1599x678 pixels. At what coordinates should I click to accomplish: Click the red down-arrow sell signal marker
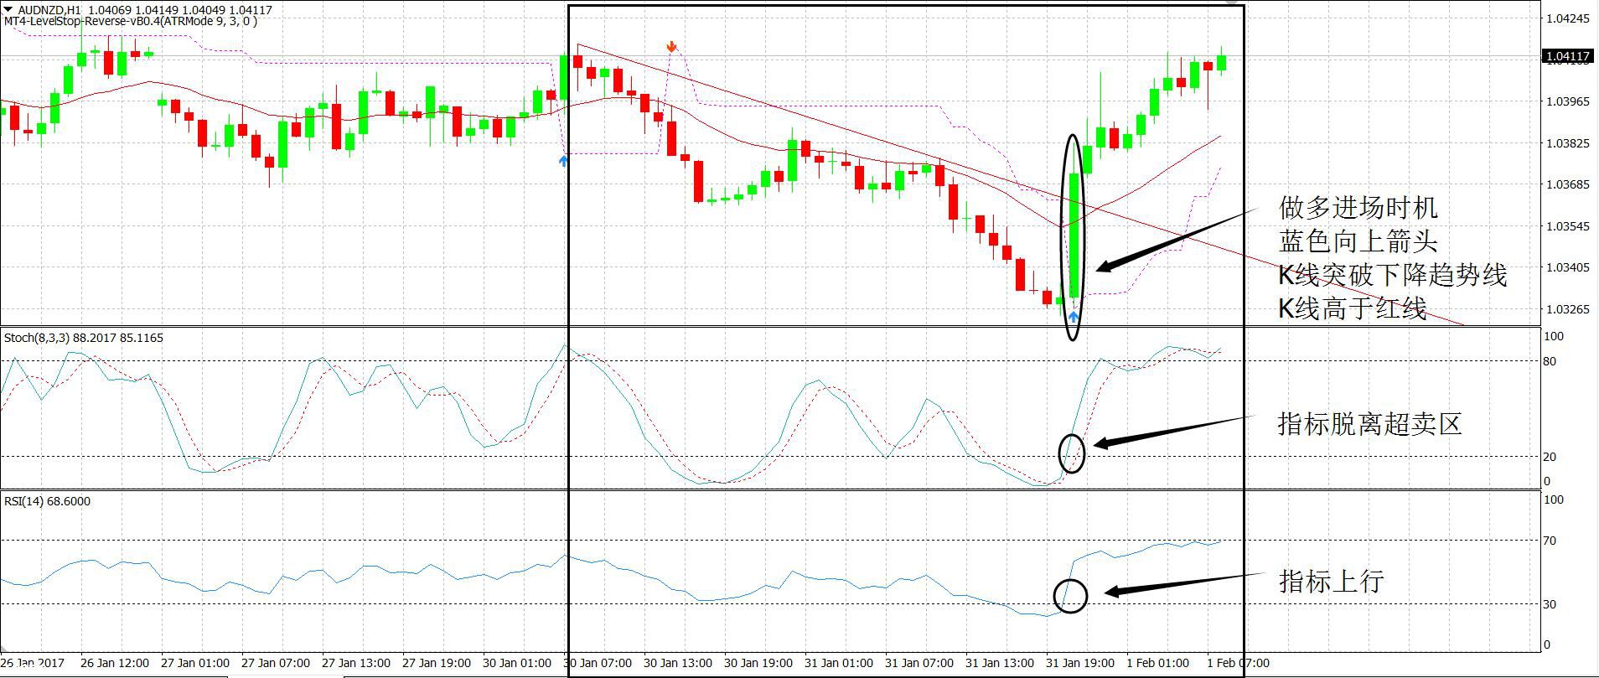(671, 46)
